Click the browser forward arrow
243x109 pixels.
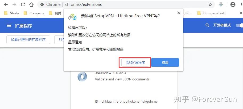tap(14, 4)
